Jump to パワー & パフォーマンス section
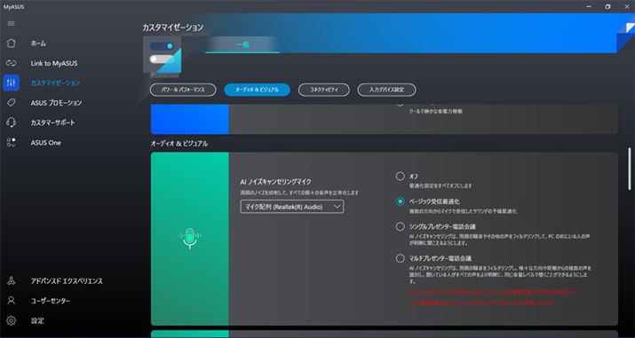Viewport: 635px width, 338px height. [183, 90]
